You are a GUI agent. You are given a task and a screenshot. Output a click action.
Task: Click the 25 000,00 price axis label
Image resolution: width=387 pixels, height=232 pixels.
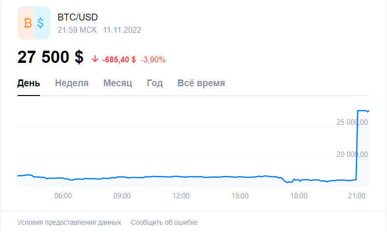click(352, 122)
